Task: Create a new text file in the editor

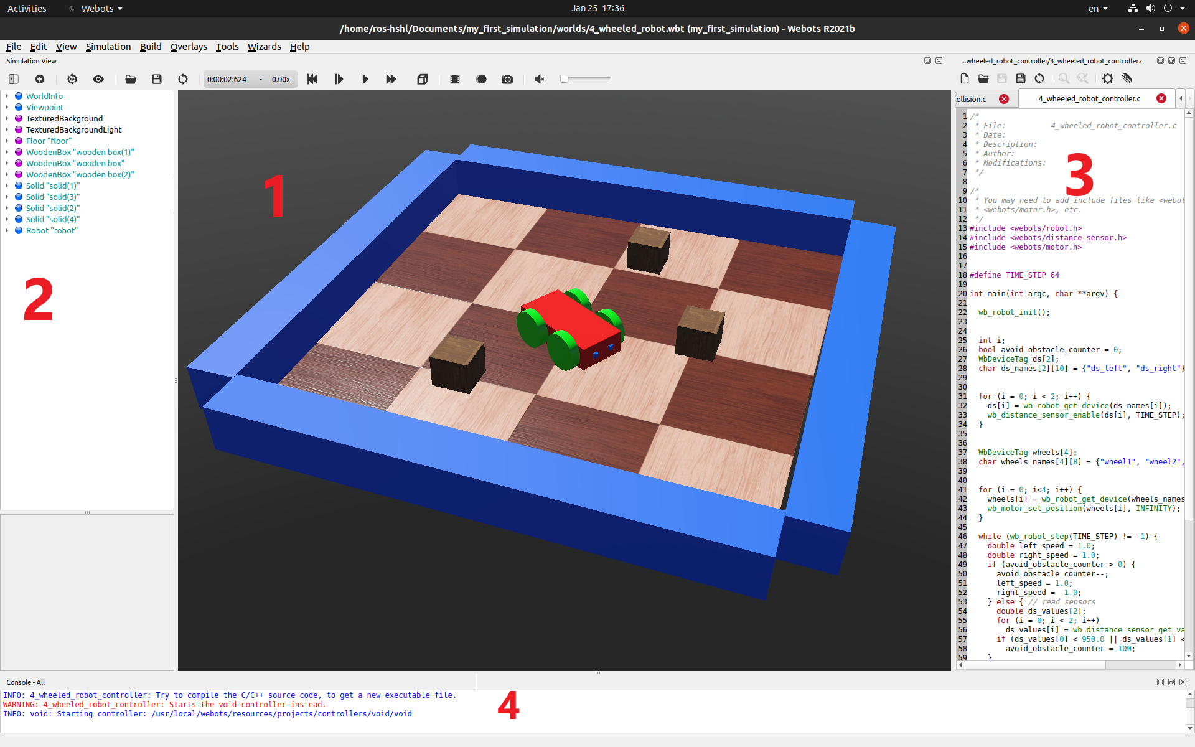Action: pos(964,78)
